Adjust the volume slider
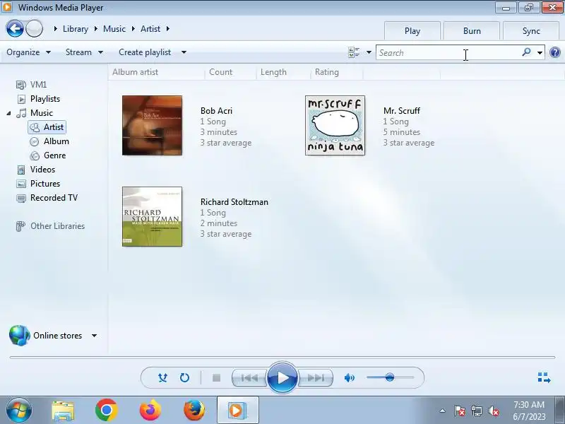The width and height of the screenshot is (565, 424). [x=391, y=377]
